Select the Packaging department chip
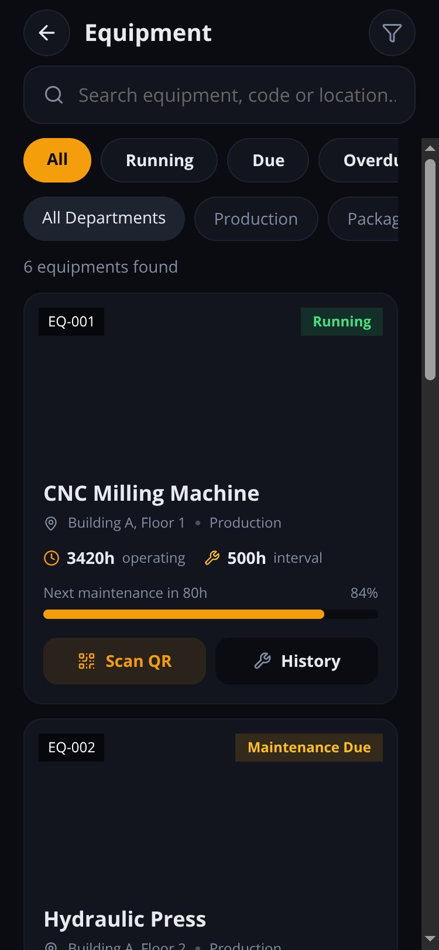 (363, 219)
